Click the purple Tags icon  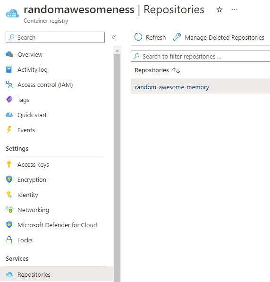tap(9, 100)
